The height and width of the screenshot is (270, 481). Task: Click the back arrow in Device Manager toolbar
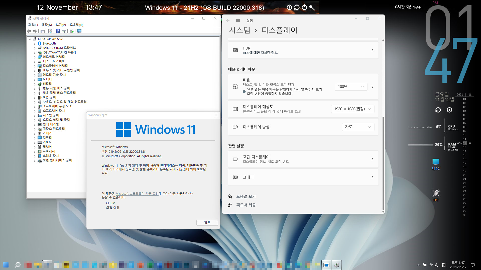tap(29, 31)
